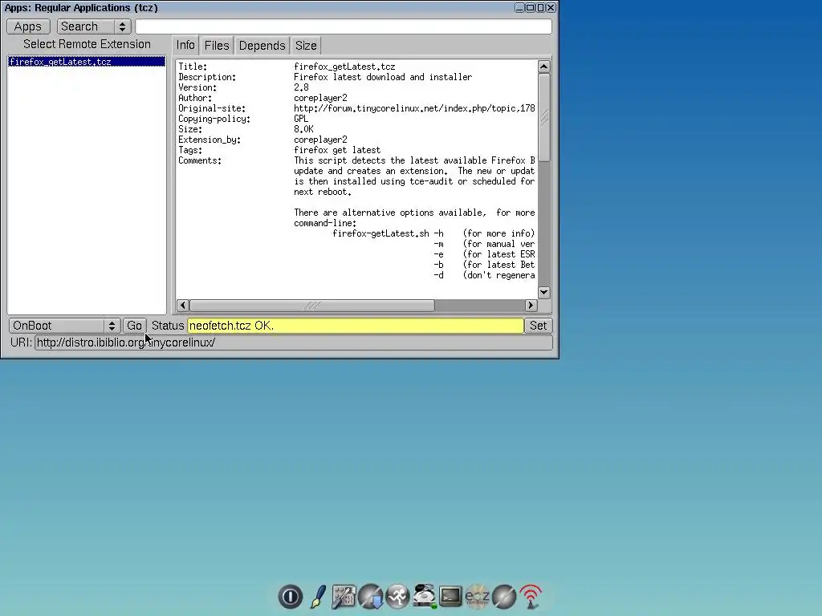822x616 pixels.
Task: Click the horizontal scroll-right arrow
Action: click(x=531, y=306)
